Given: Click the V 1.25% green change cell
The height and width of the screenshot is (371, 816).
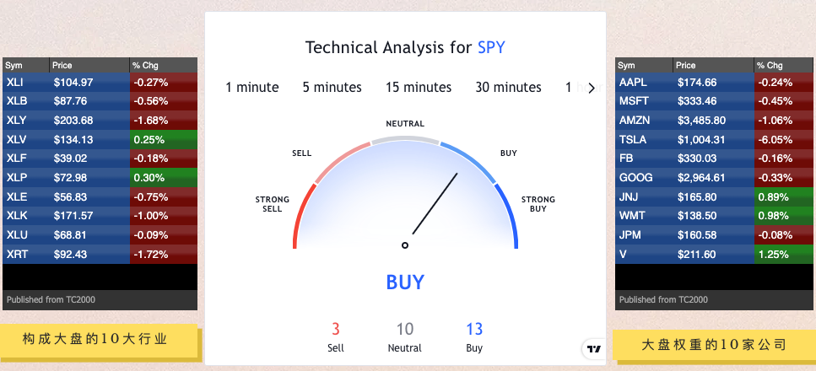Looking at the screenshot, I should click(x=785, y=255).
